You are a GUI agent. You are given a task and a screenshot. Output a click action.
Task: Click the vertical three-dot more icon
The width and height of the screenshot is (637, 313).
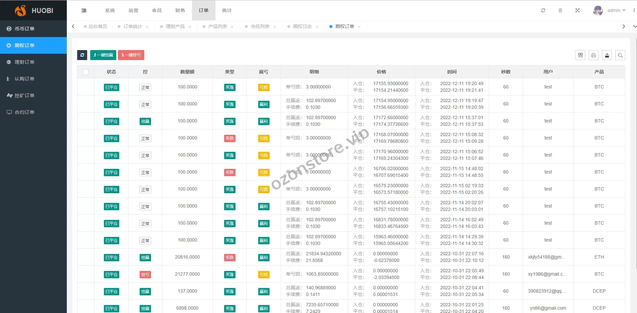click(x=634, y=11)
